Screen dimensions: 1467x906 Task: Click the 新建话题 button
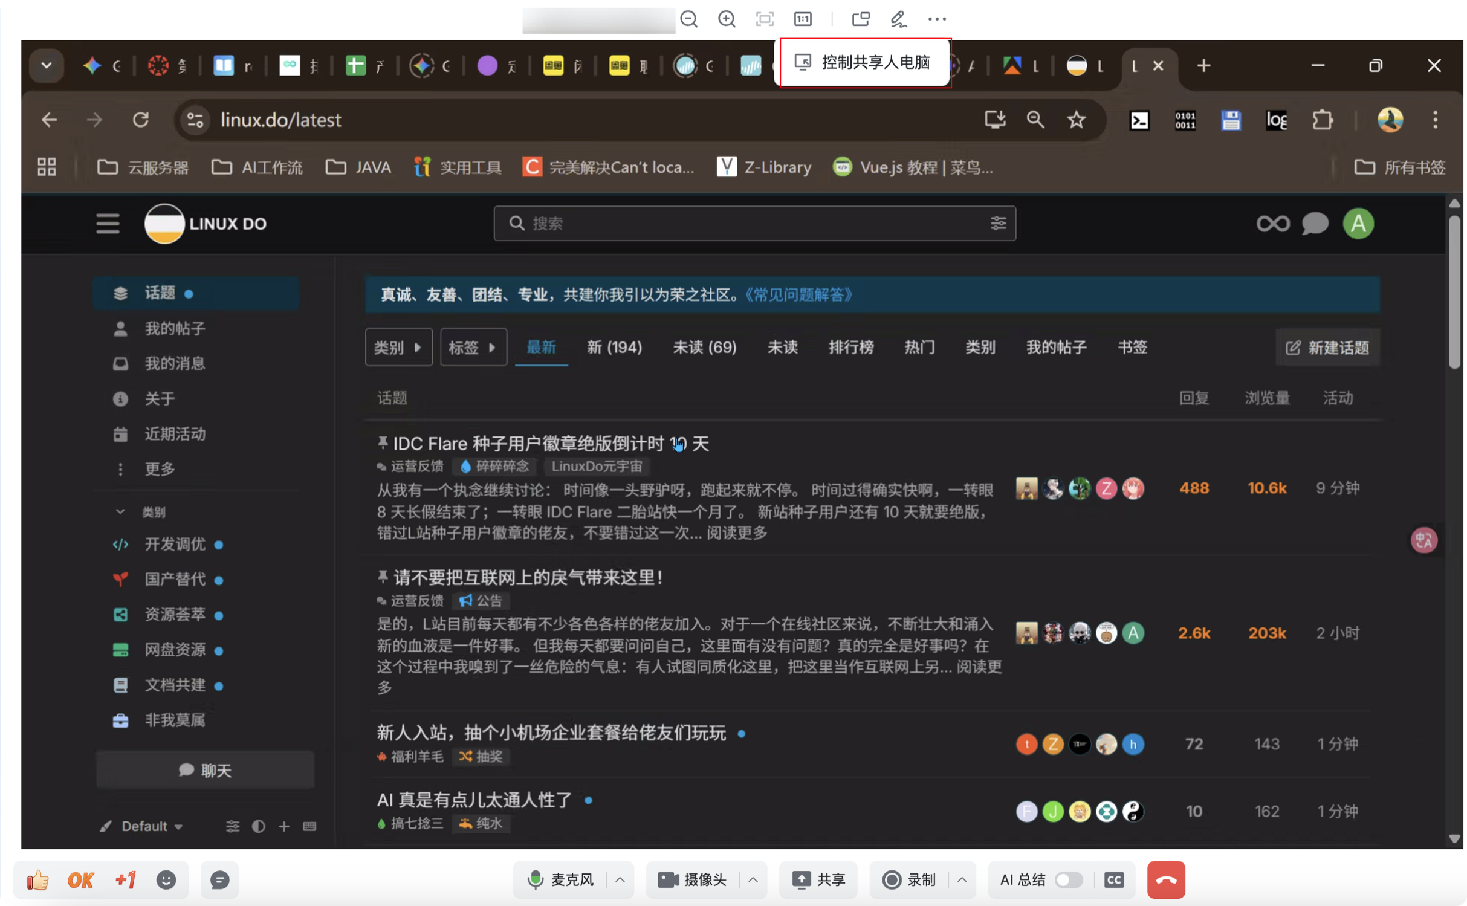pos(1327,347)
